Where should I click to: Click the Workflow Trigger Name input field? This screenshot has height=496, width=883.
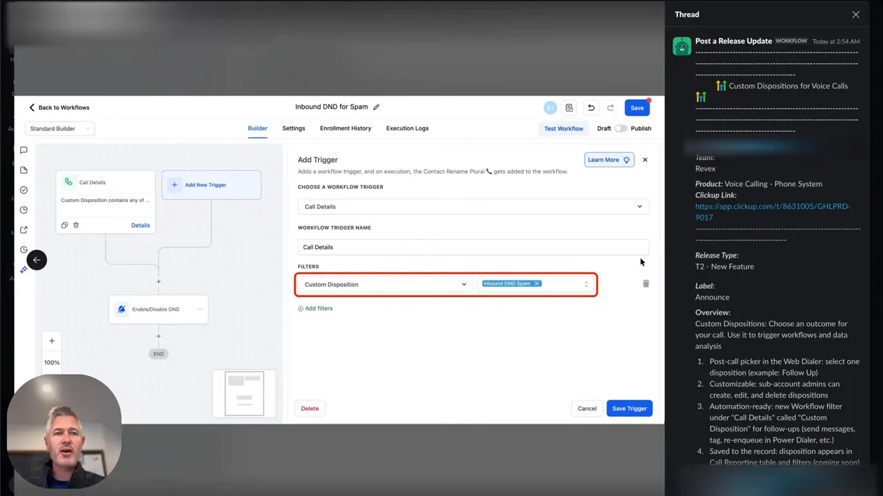tap(473, 247)
